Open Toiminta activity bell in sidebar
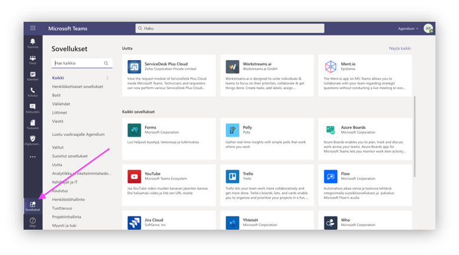The width and height of the screenshot is (459, 255). [33, 43]
